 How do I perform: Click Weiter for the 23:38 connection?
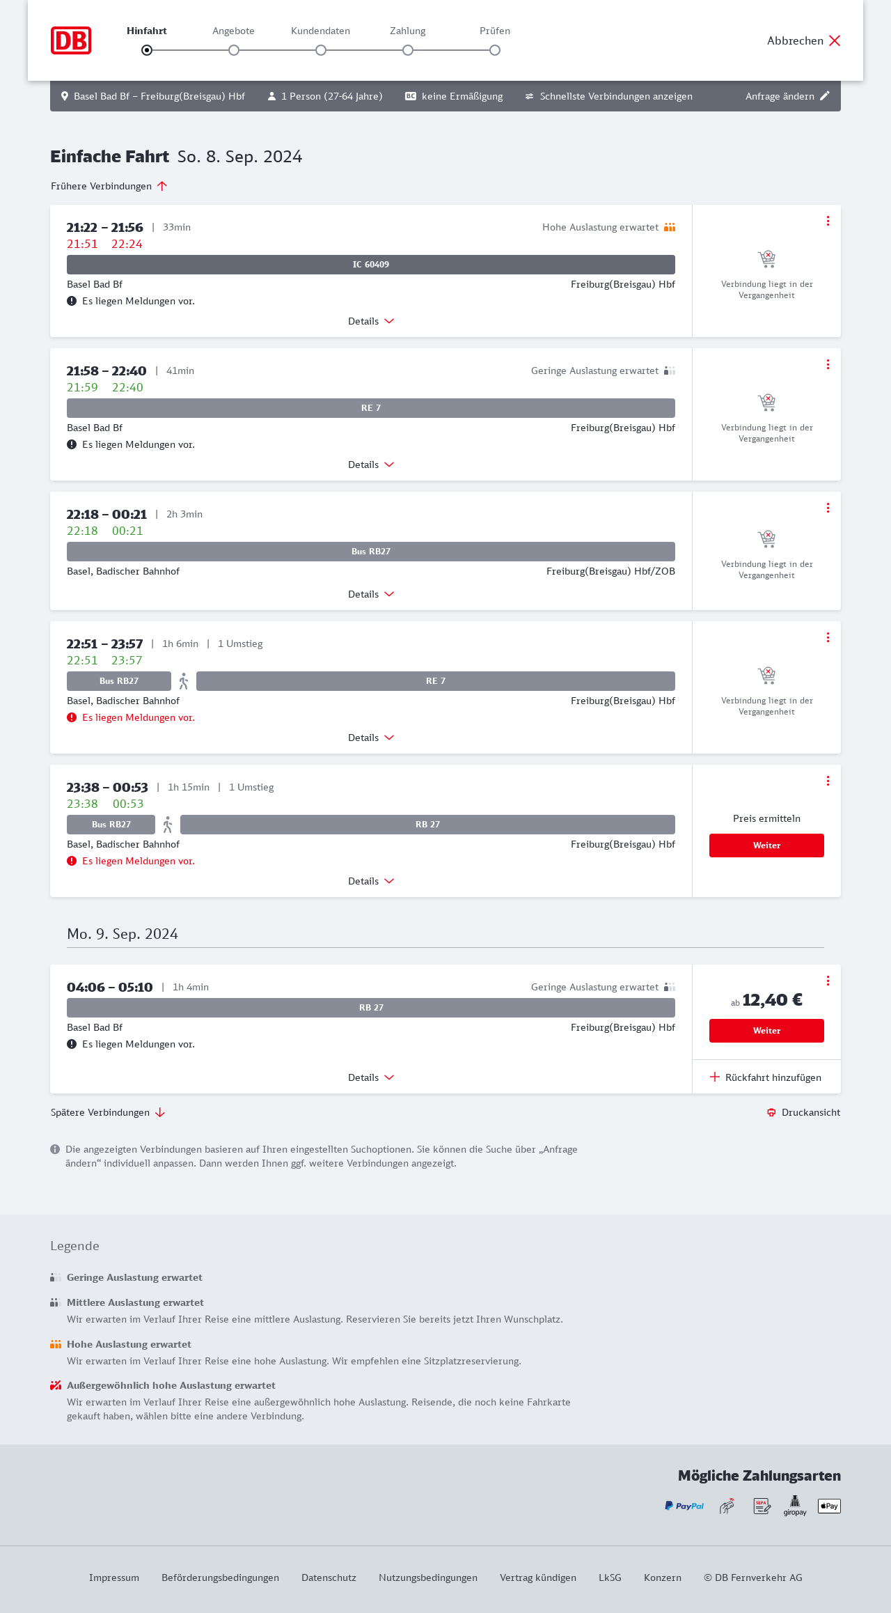pyautogui.click(x=766, y=846)
